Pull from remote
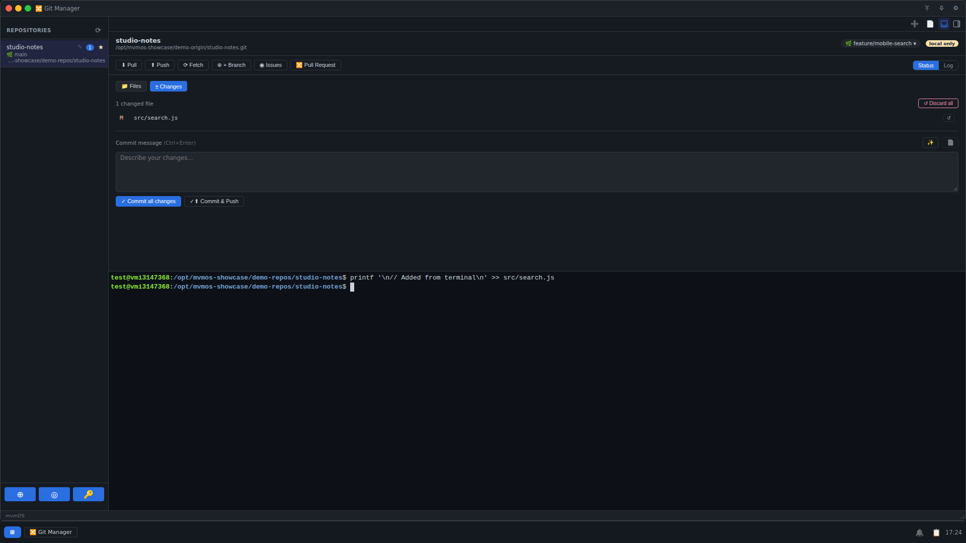The height and width of the screenshot is (543, 966). coord(129,65)
